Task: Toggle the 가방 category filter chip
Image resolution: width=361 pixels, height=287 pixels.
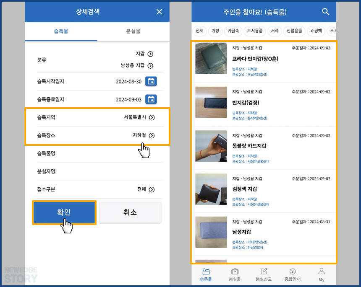Action: tap(215, 31)
